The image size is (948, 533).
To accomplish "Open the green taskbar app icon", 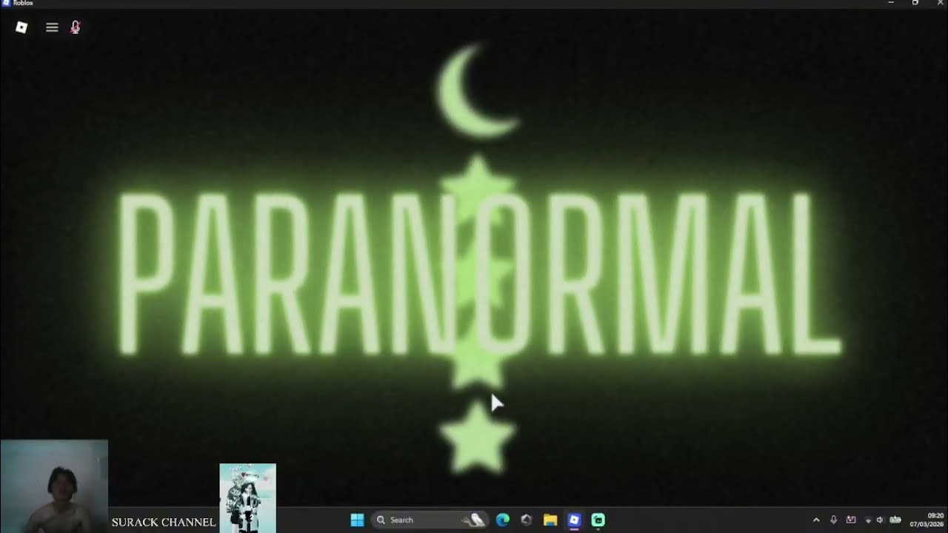I will 598,520.
